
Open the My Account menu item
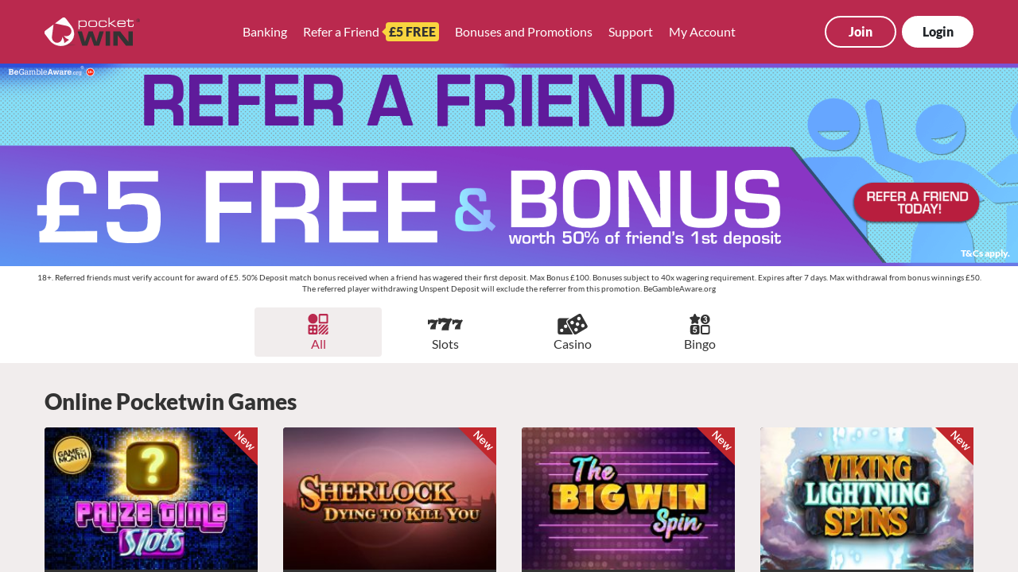point(702,32)
